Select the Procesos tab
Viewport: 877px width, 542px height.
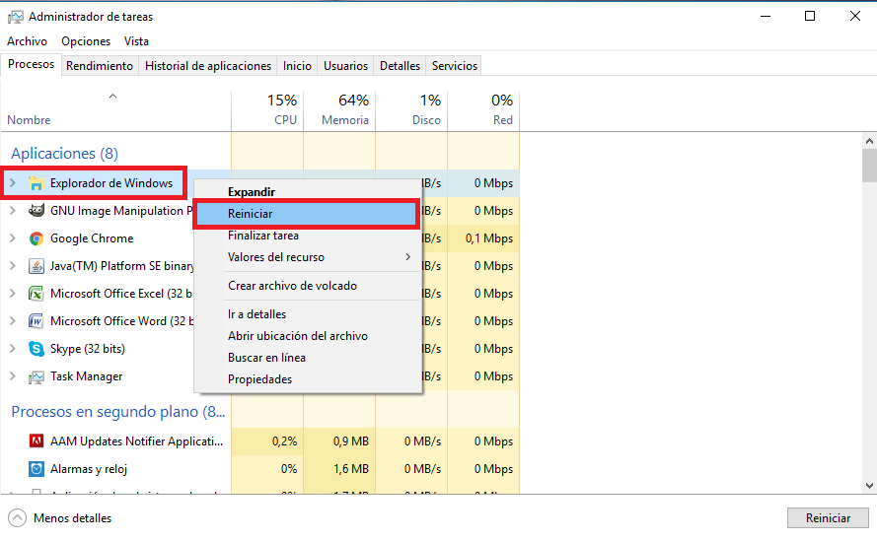pyautogui.click(x=31, y=65)
